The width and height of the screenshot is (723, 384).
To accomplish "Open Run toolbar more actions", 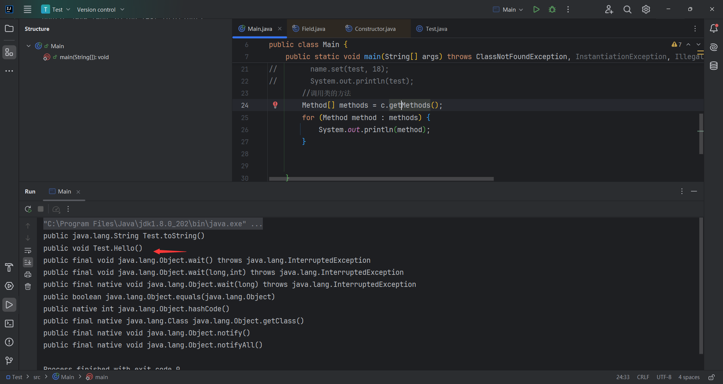I will pos(68,209).
